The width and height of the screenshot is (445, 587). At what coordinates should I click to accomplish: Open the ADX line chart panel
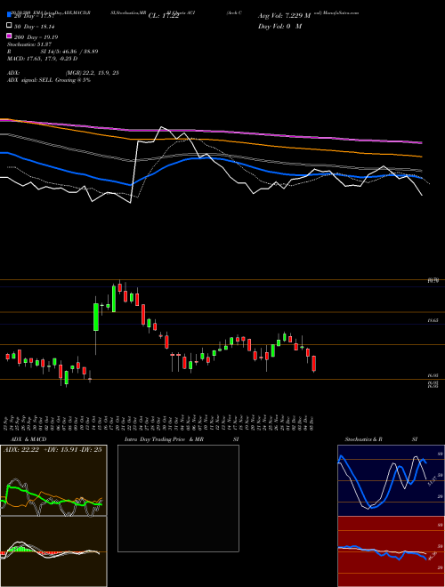pyautogui.click(x=53, y=480)
